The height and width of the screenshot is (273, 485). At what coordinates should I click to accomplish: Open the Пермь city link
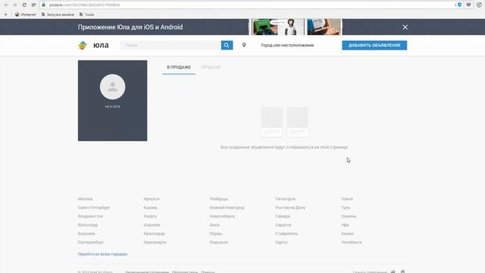pos(215,234)
